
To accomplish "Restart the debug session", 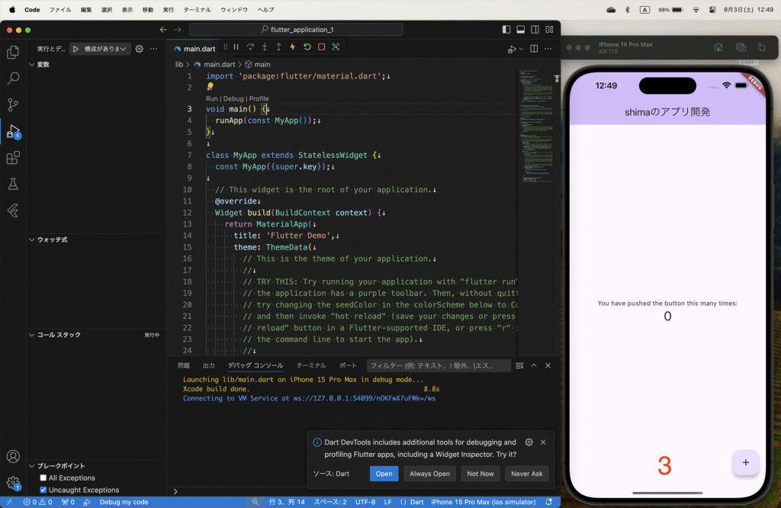I will 307,47.
